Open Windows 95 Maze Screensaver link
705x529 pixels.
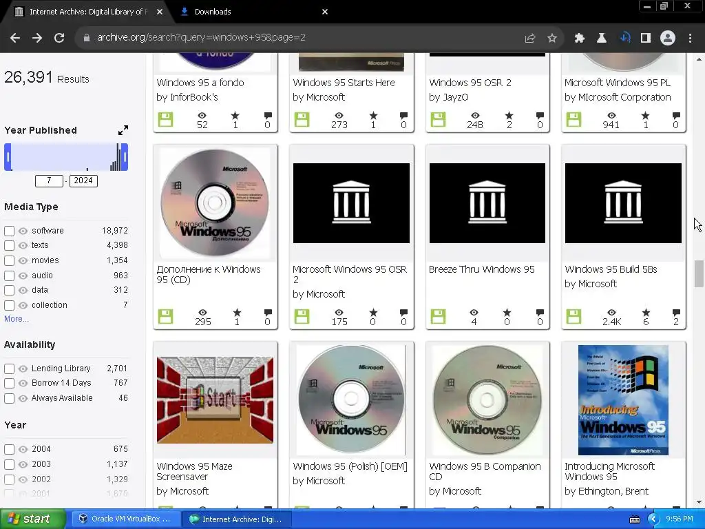pos(195,471)
